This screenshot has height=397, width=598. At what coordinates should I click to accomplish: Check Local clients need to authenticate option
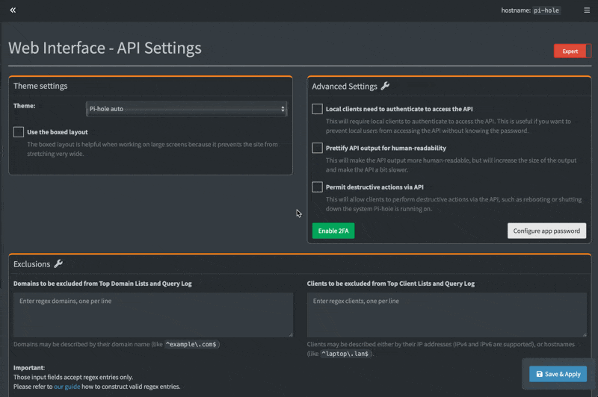317,109
